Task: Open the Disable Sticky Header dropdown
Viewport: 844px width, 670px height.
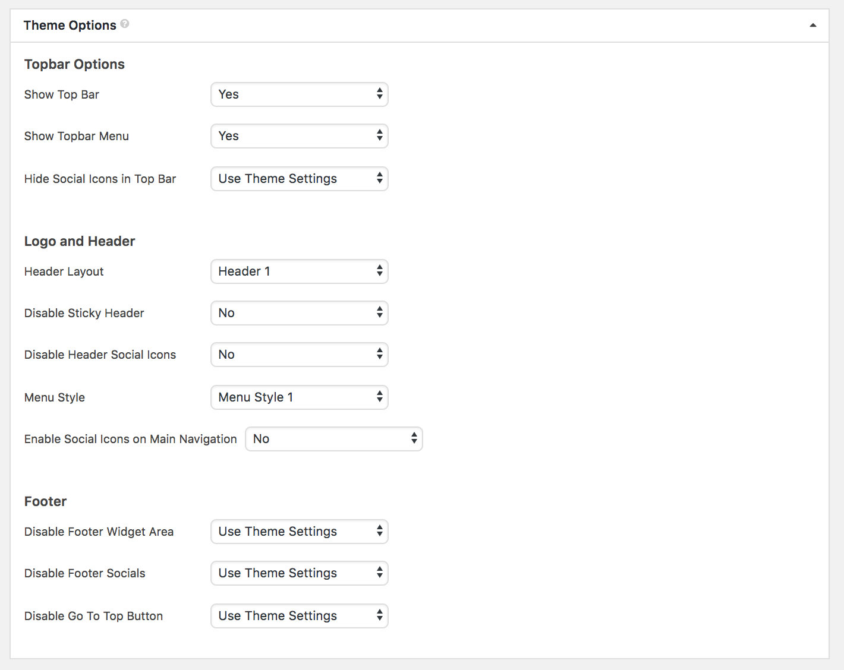Action: (299, 313)
